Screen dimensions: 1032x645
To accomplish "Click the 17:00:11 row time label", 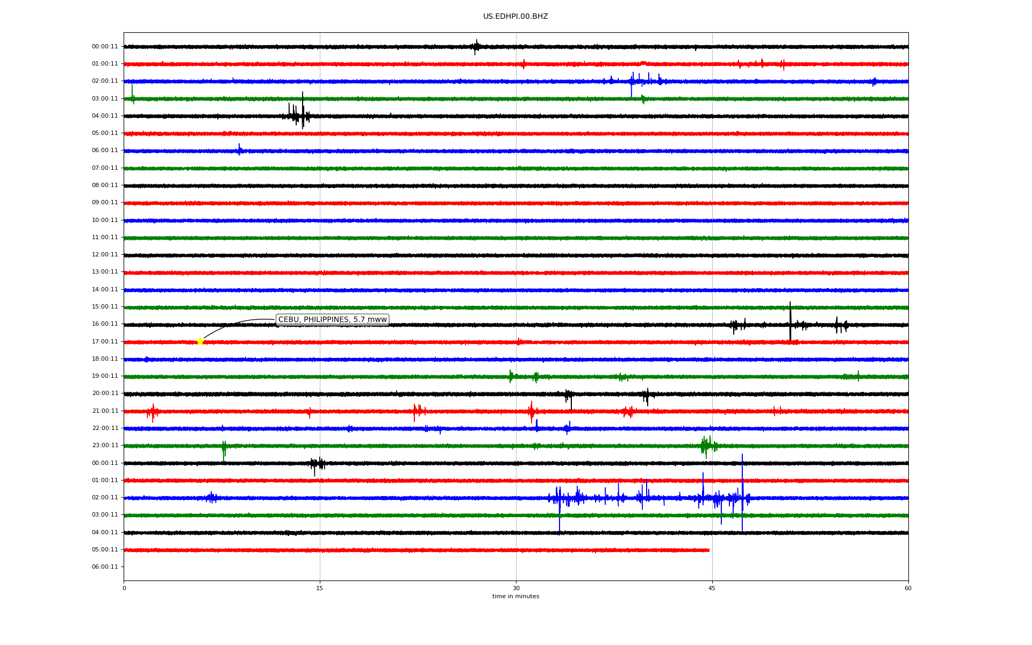I will tap(105, 341).
